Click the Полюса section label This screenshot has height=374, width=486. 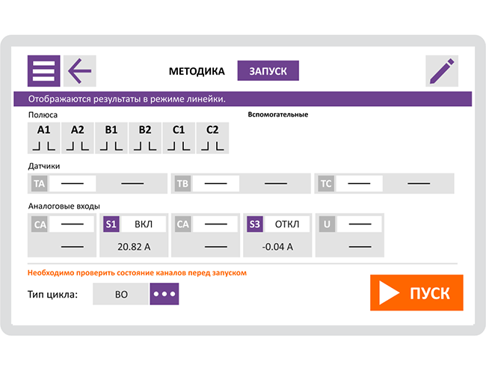(x=43, y=115)
